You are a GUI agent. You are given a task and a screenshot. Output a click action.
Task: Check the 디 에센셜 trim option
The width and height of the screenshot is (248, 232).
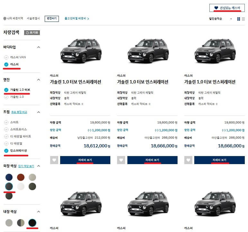[13, 144]
